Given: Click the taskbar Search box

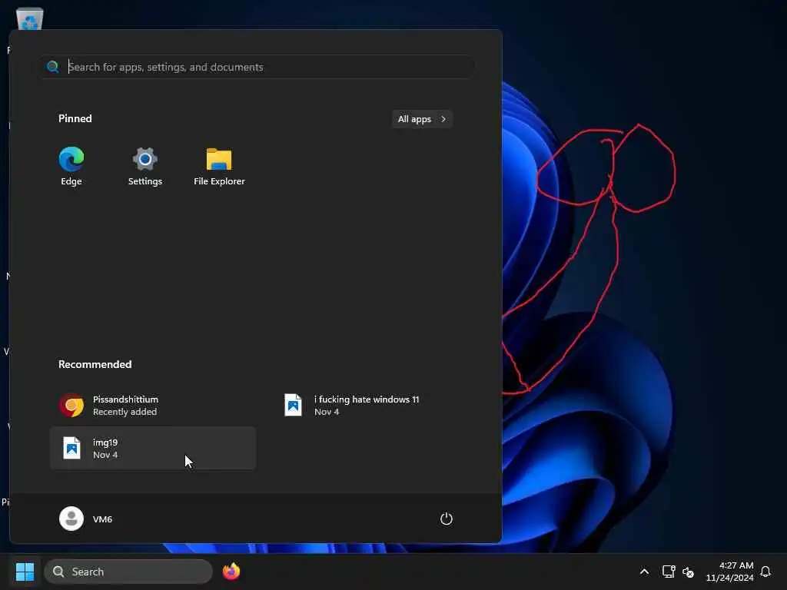Looking at the screenshot, I should [x=128, y=572].
